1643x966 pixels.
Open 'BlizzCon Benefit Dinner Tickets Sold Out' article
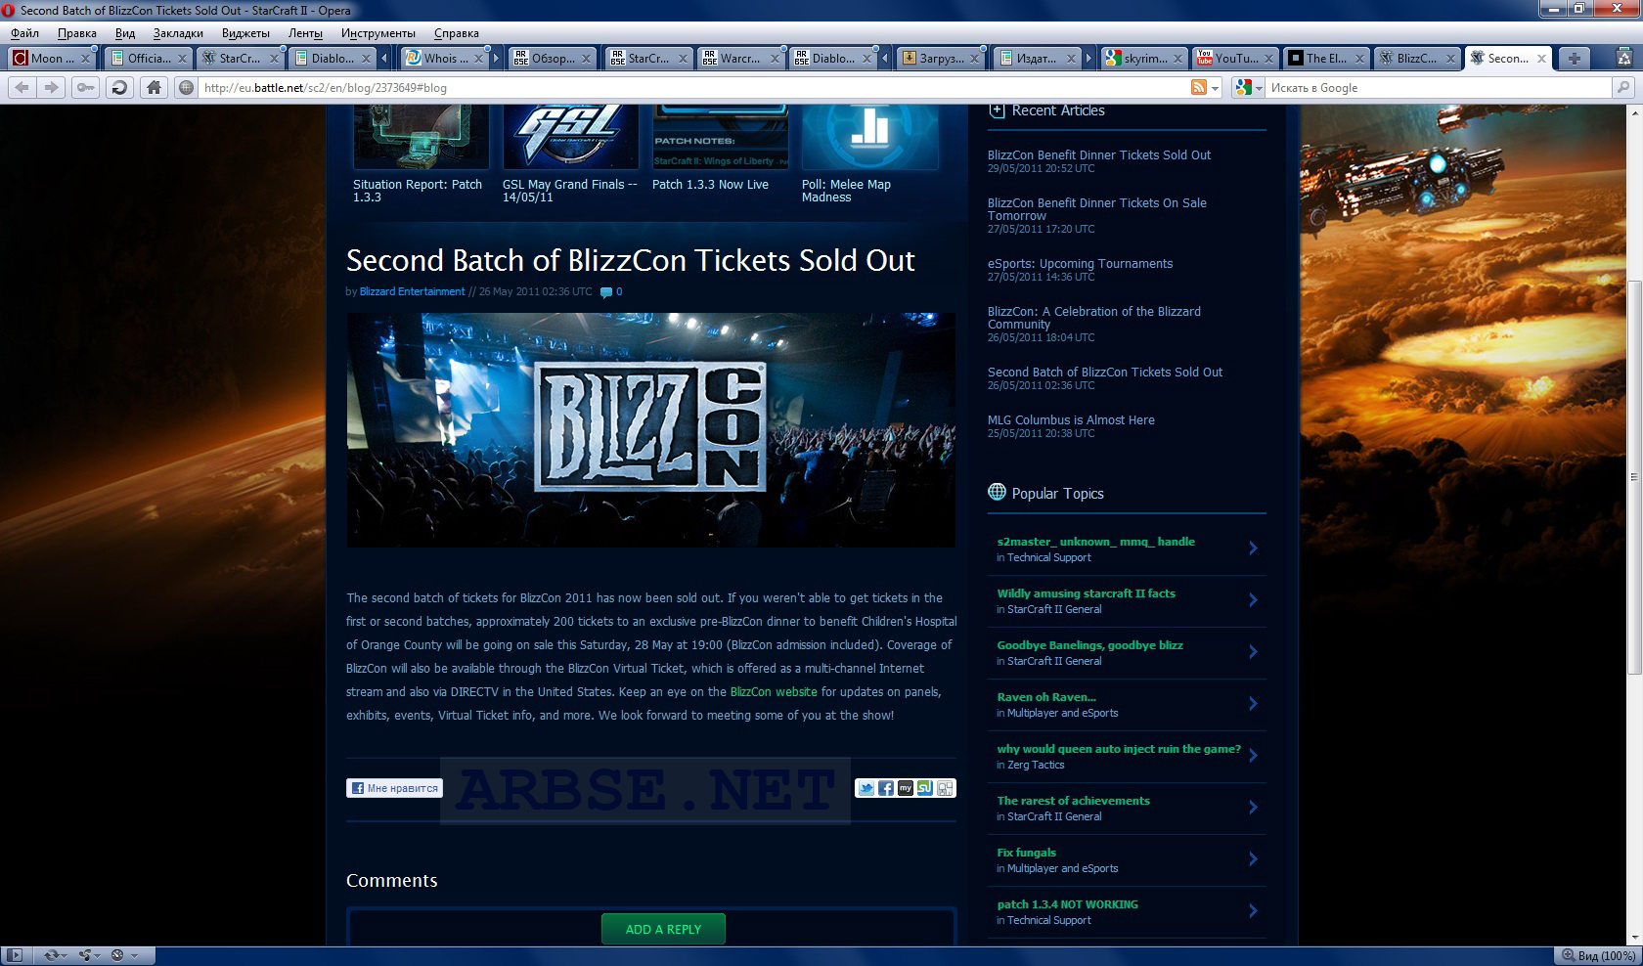[1098, 154]
